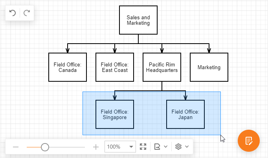This screenshot has width=268, height=158.
Task: Toggle fullscreen with the expand icon
Action: [143, 147]
